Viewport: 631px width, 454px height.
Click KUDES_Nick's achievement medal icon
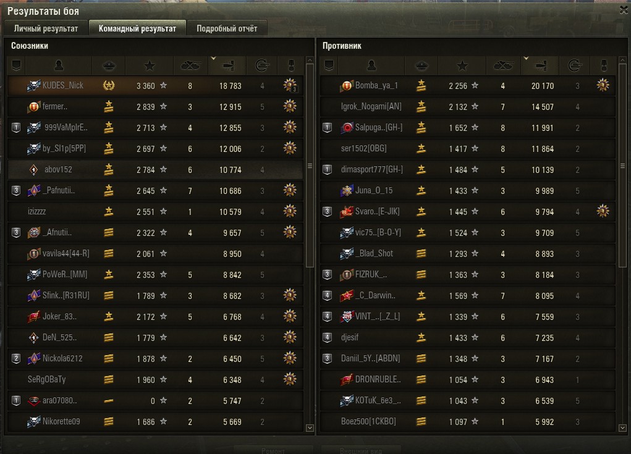pyautogui.click(x=290, y=85)
